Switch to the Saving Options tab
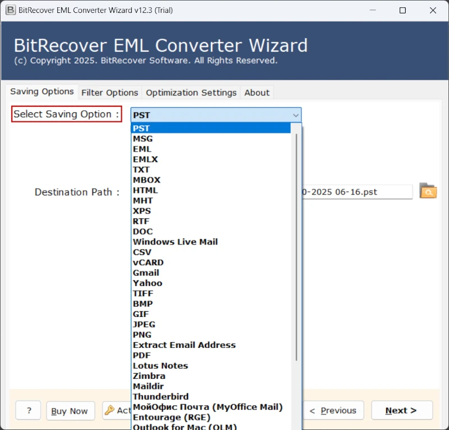This screenshot has width=449, height=430. click(42, 92)
